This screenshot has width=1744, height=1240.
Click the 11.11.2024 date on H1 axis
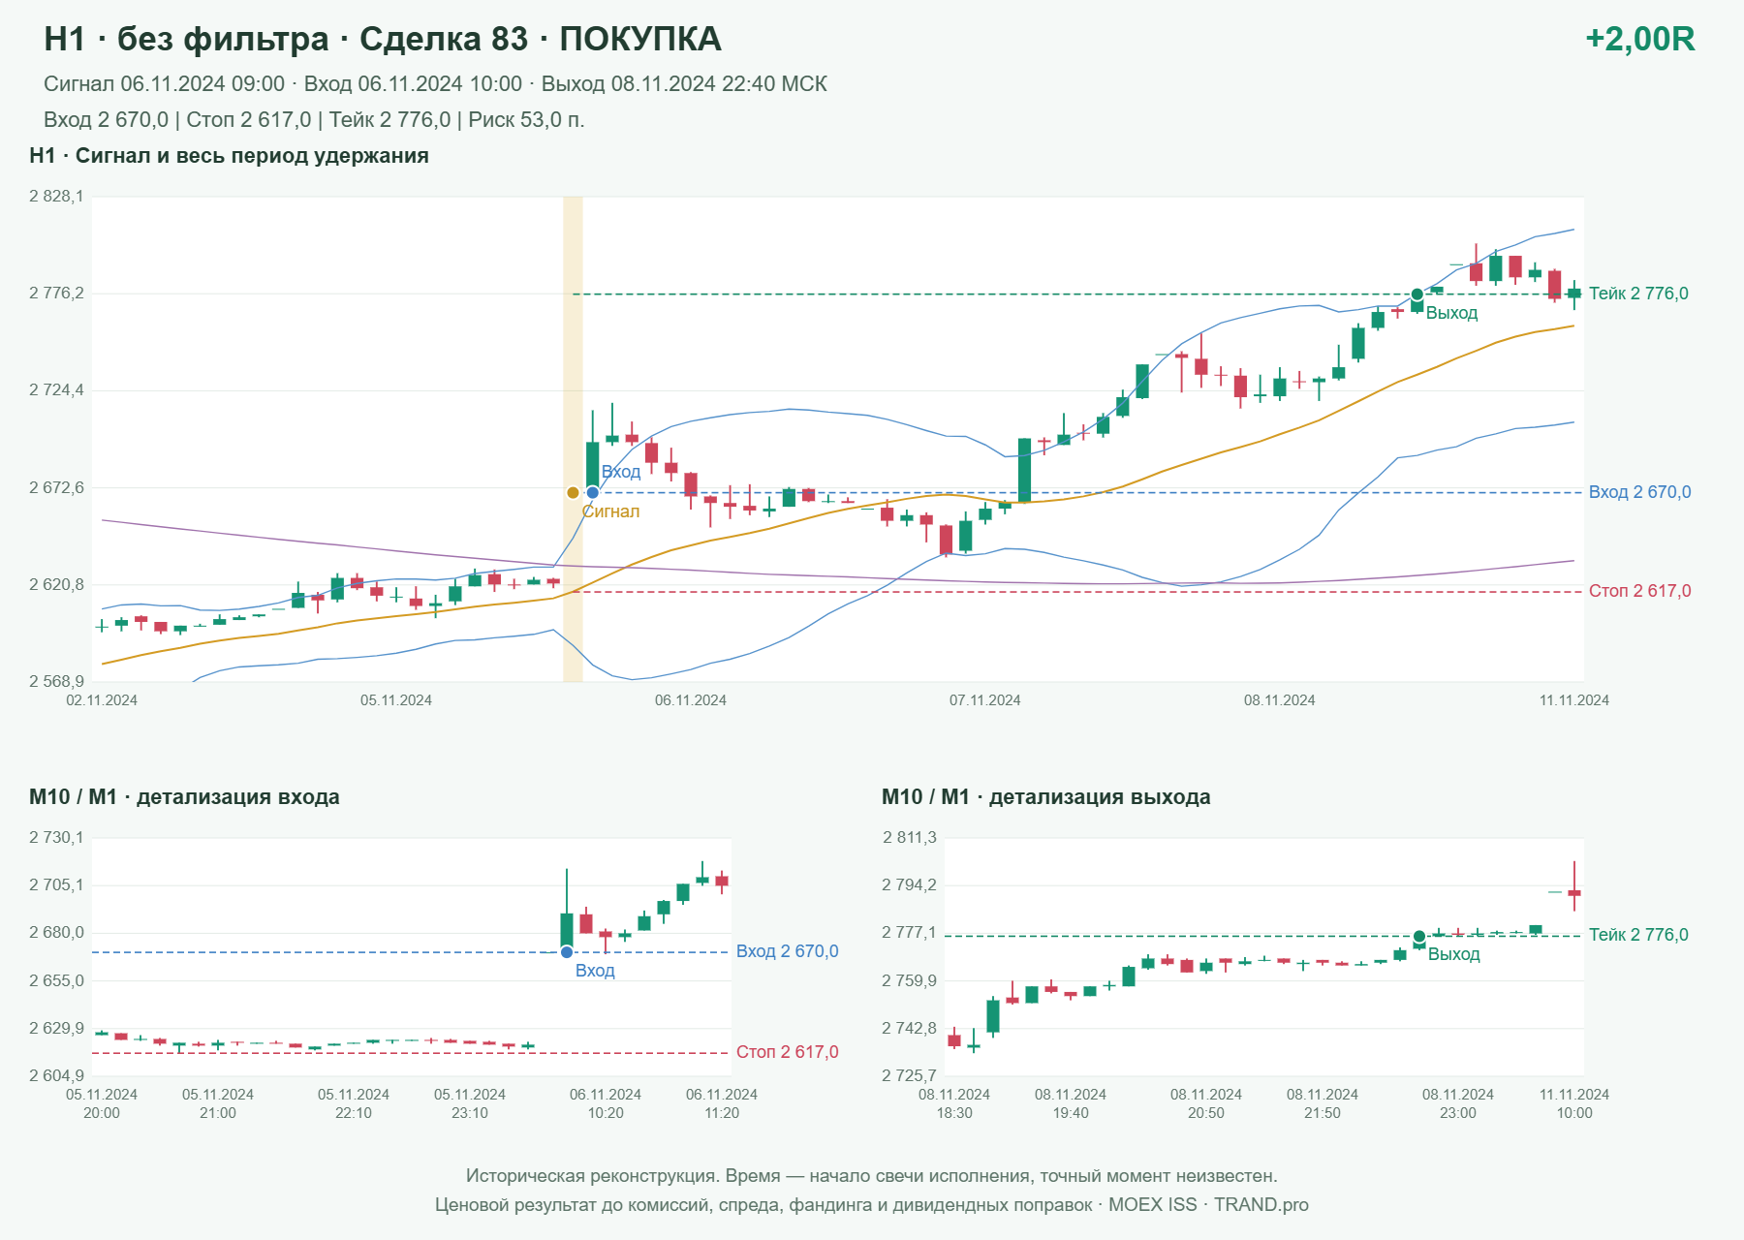tap(1573, 700)
